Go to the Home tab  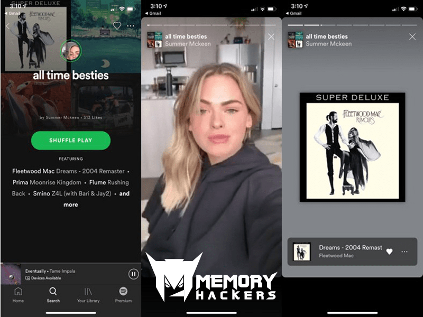pos(18,295)
